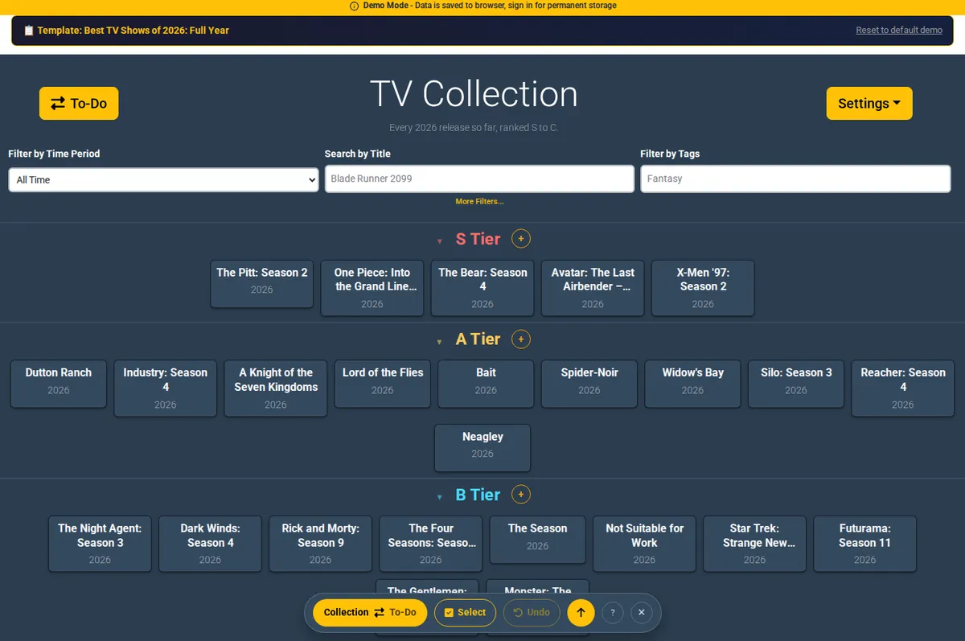Add a new item to S Tier
The image size is (965, 641).
click(x=521, y=239)
